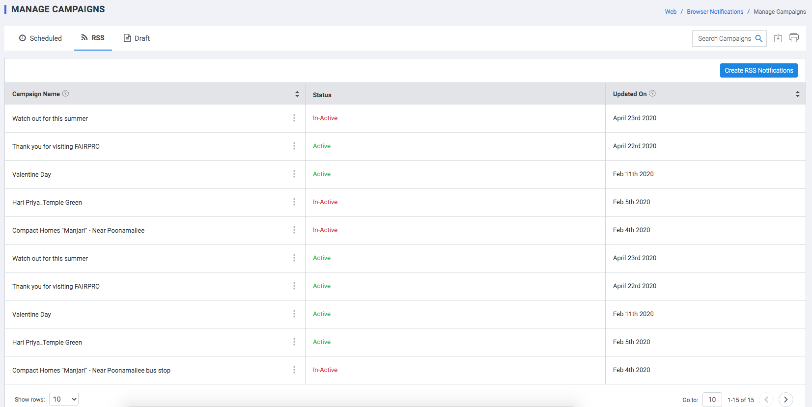Image resolution: width=812 pixels, height=407 pixels.
Task: Open options for Compact Homes Near Poonamallee bus stop row
Action: 294,370
